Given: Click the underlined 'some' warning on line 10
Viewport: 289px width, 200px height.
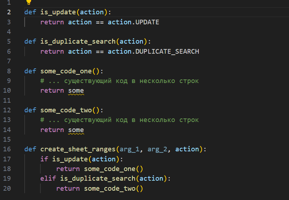Looking at the screenshot, I should 76,91.
